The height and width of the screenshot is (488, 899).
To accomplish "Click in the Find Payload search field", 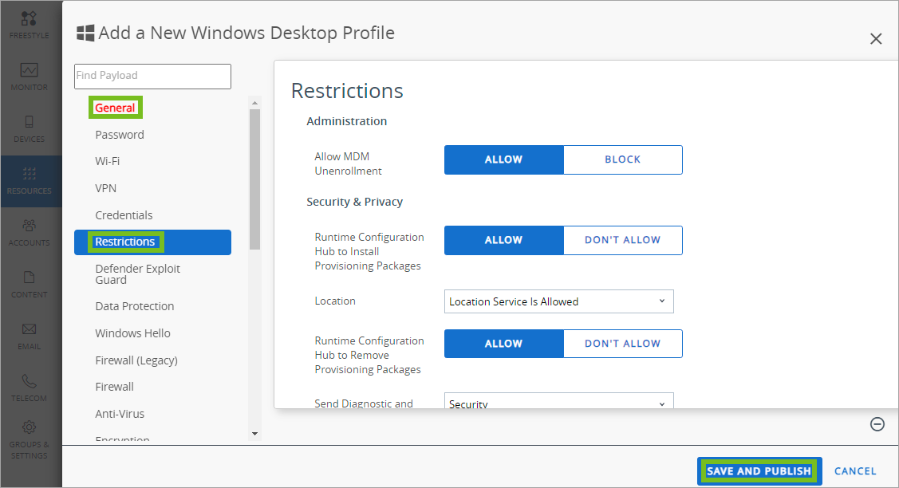I will [x=152, y=77].
